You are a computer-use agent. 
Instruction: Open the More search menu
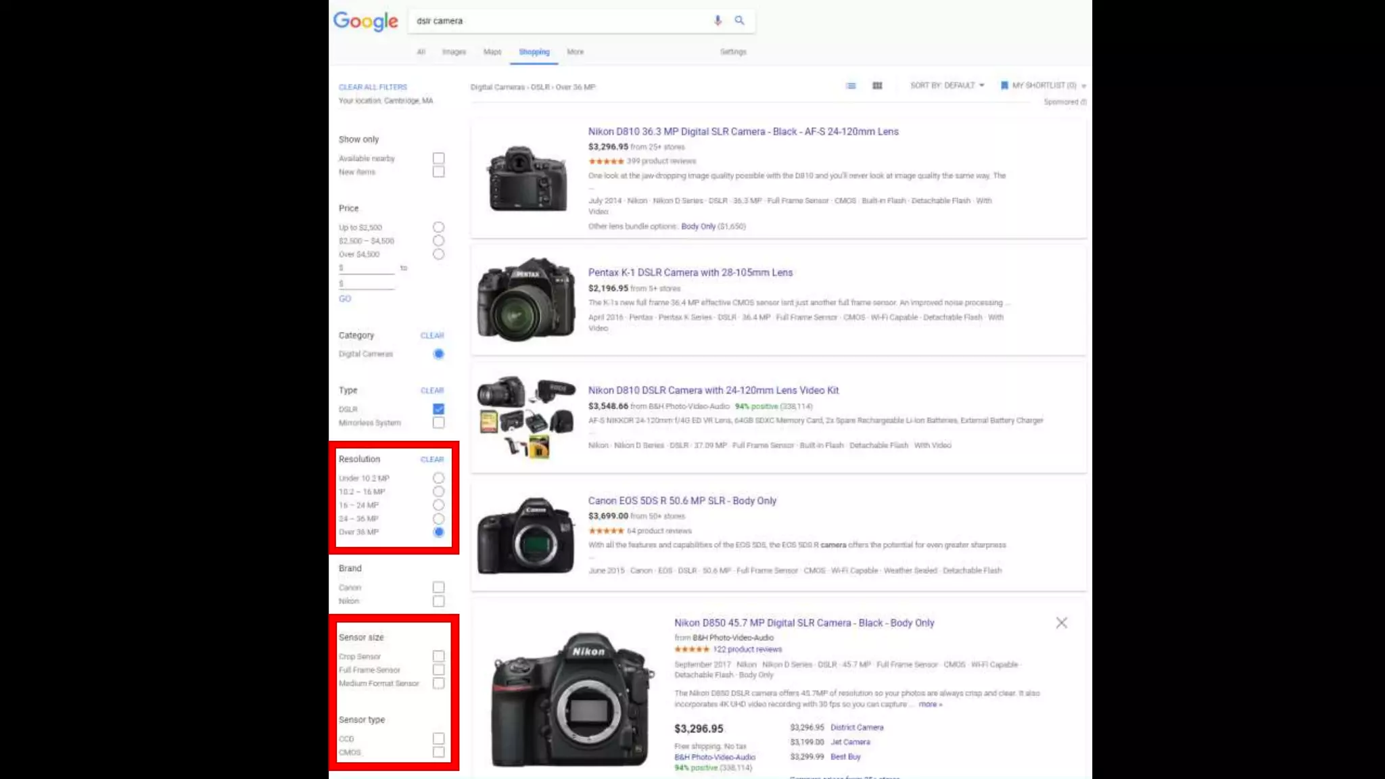tap(575, 52)
